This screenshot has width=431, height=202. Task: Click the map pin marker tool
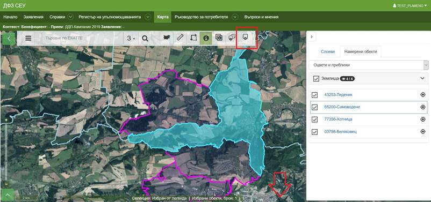[x=246, y=38]
